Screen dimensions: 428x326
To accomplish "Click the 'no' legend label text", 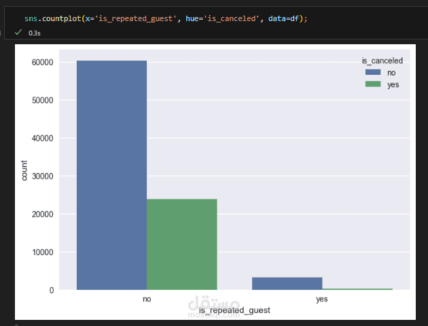I will coord(391,73).
